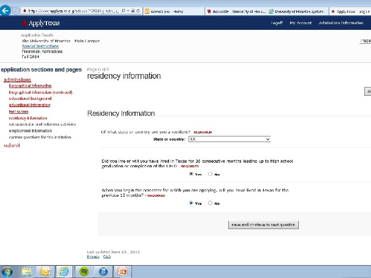Go to employment information page

[30, 131]
